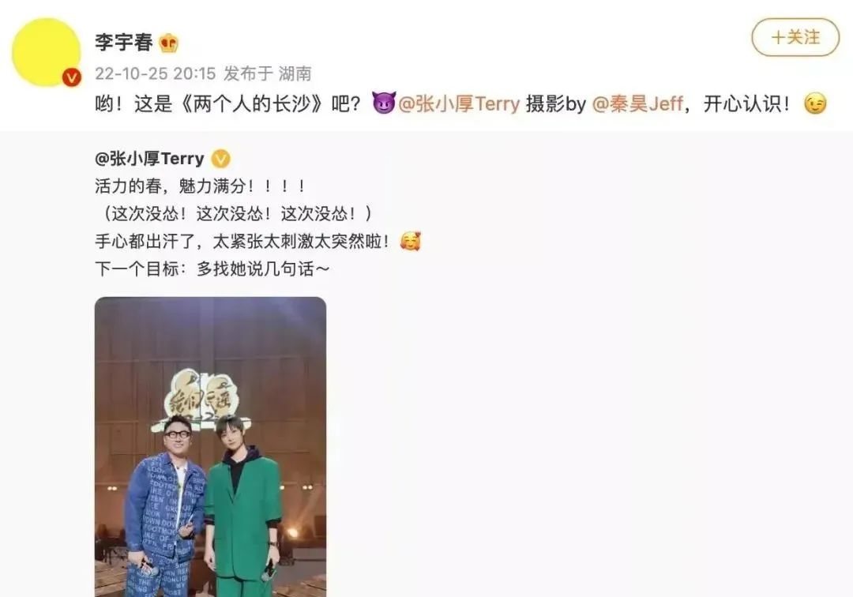Screen dimensions: 853x597
Task: Click the 《两个人的长沙》 post text
Action: 252,103
